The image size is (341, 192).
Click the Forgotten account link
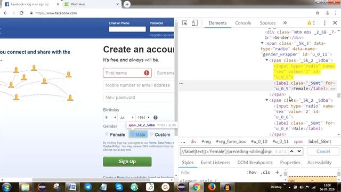coord(161,35)
